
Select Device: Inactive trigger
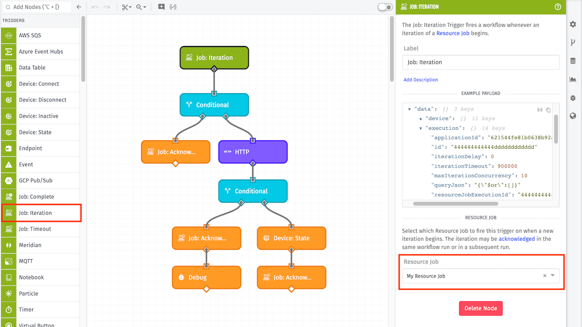pyautogui.click(x=40, y=116)
